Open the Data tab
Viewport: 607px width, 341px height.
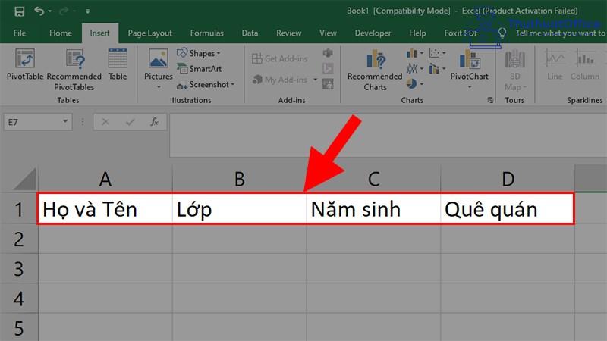[250, 33]
